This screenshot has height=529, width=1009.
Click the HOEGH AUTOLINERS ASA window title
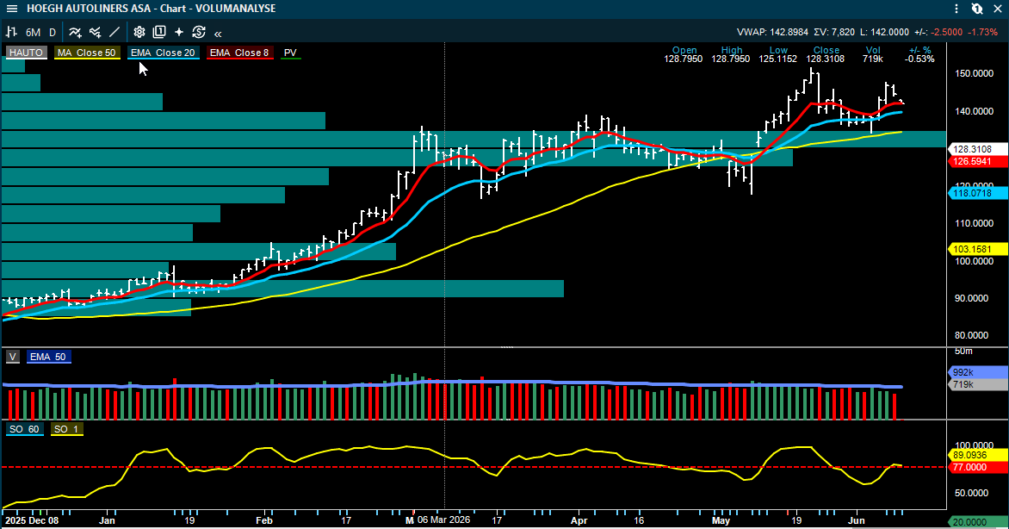(x=152, y=9)
